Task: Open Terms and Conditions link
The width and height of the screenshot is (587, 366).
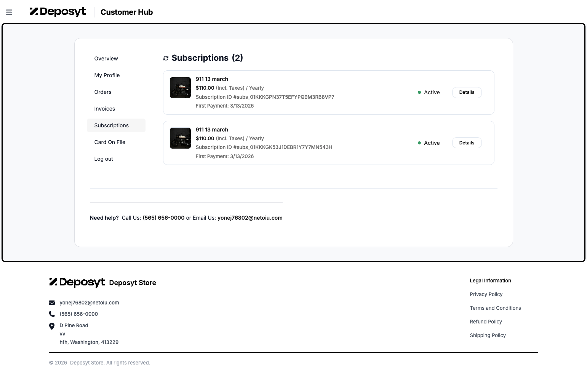Action: (x=495, y=308)
